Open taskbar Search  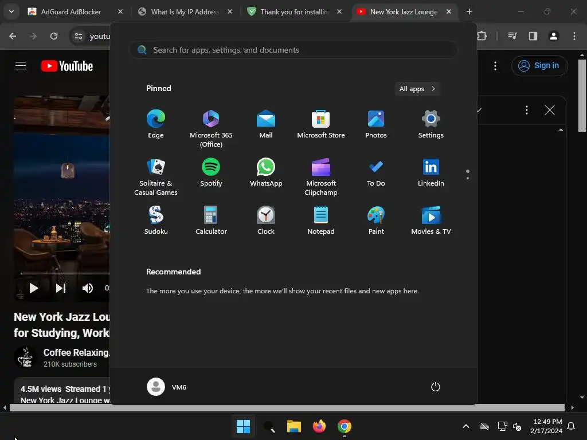(x=269, y=426)
